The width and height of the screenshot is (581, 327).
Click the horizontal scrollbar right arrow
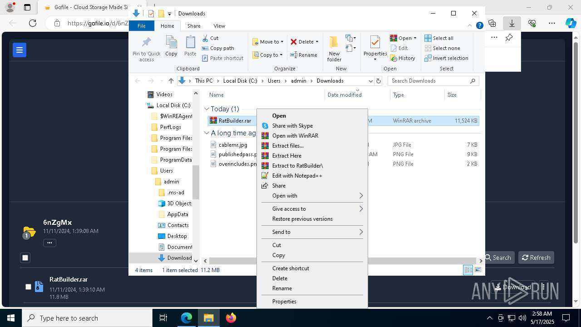(x=481, y=261)
